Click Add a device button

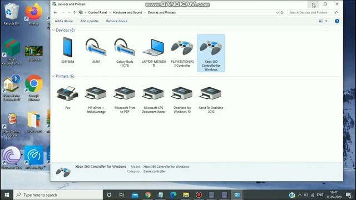64,21
